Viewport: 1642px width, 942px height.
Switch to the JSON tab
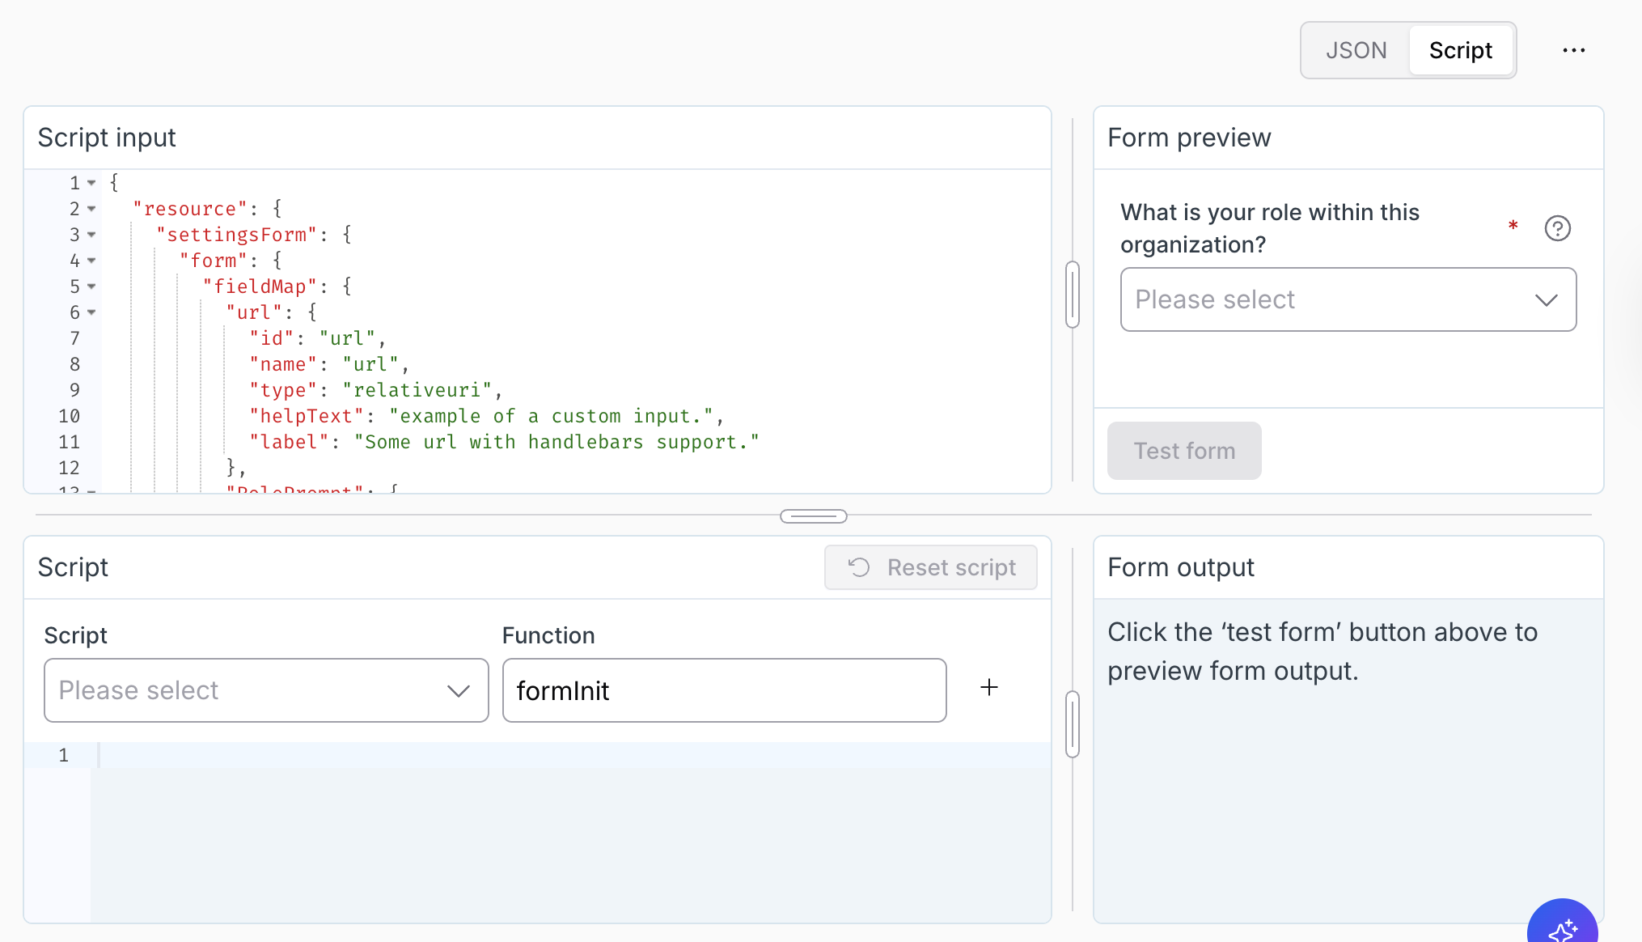(1356, 50)
